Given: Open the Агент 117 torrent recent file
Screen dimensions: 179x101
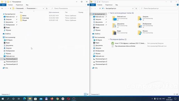Looking at the screenshot, I should point(130,43).
